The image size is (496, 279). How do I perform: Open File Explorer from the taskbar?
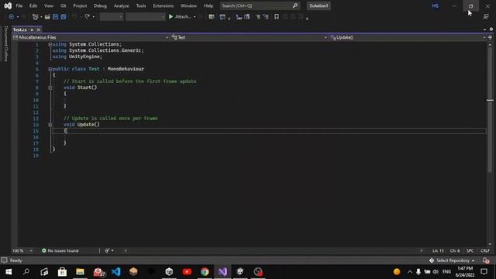tap(80, 272)
